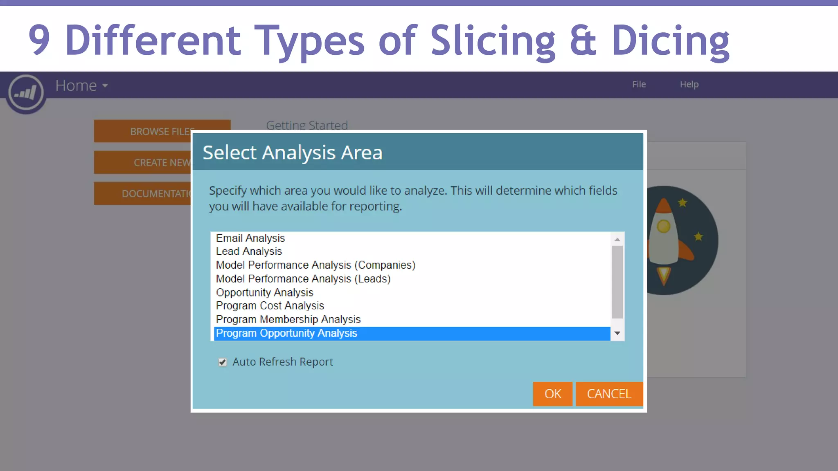Screen dimensions: 838x471
Task: Click the DOCUMENTATION button
Action: tap(143, 193)
